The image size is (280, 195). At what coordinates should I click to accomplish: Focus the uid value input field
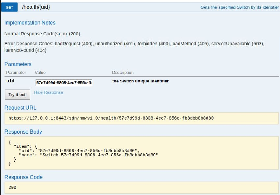click(x=64, y=83)
